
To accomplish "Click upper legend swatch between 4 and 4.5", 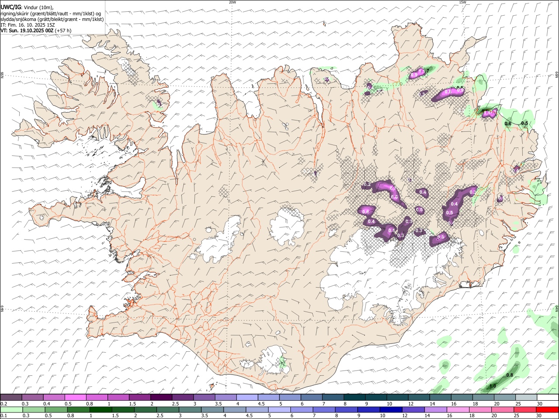I will pyautogui.click(x=247, y=397).
